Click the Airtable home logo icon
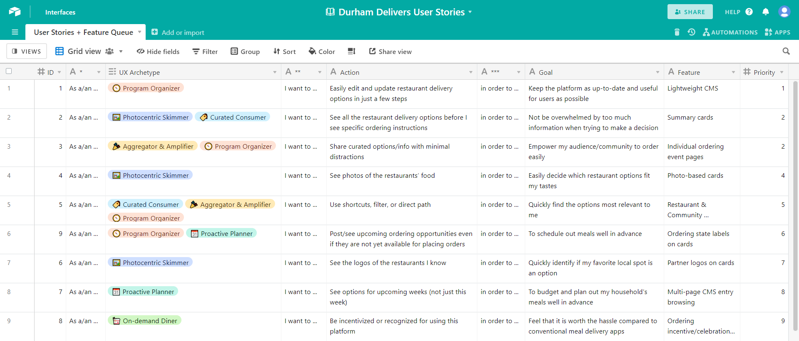799x341 pixels. pos(15,12)
